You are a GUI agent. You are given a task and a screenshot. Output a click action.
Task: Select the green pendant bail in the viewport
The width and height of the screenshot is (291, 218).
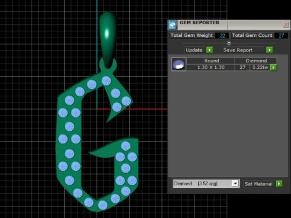point(108,39)
